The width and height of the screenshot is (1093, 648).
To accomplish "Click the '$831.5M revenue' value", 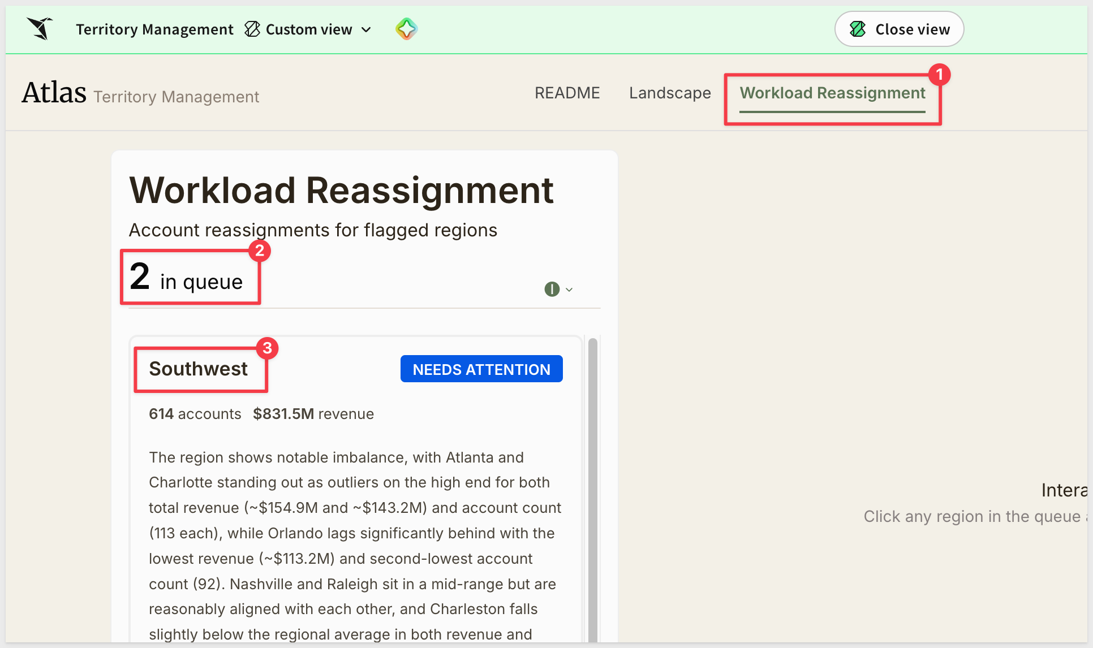I will point(313,414).
